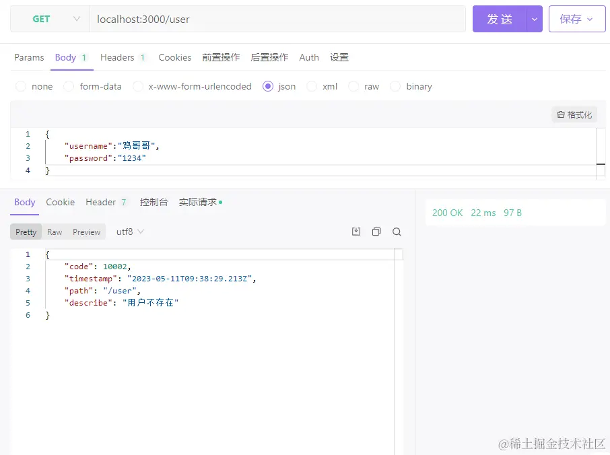Screen dimensions: 610x455
Task: Download the response body
Action: [355, 231]
